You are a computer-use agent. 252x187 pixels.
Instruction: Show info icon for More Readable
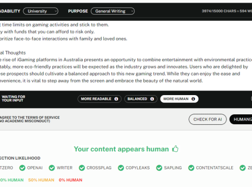pos(116,99)
